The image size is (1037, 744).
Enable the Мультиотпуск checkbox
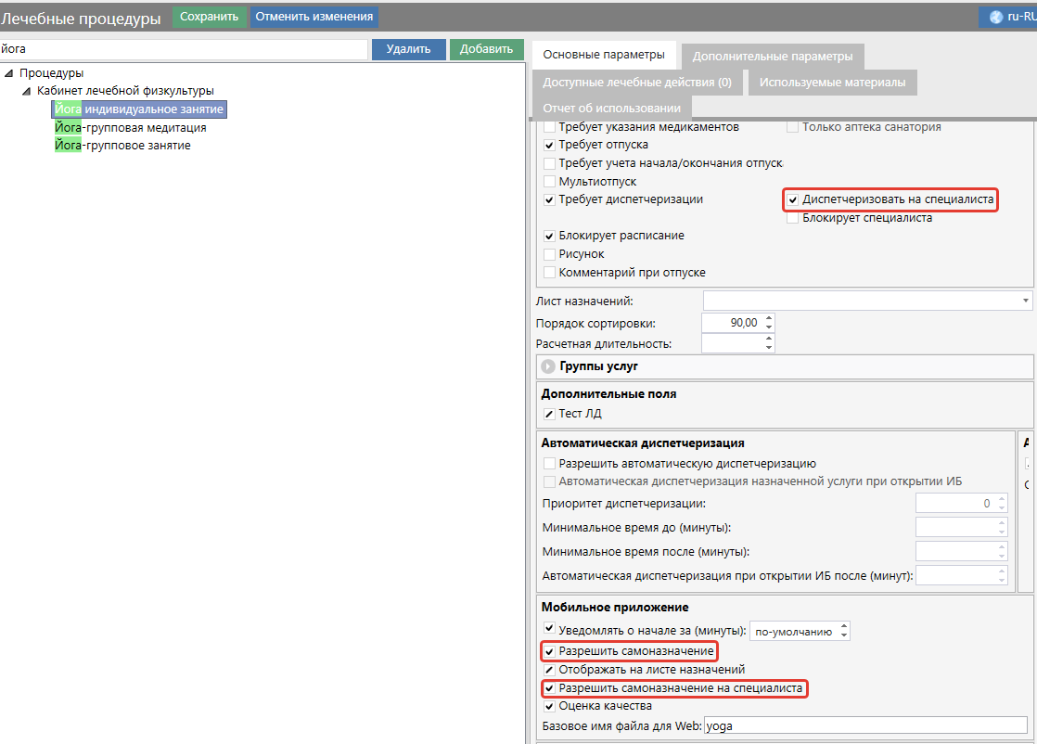(x=550, y=182)
